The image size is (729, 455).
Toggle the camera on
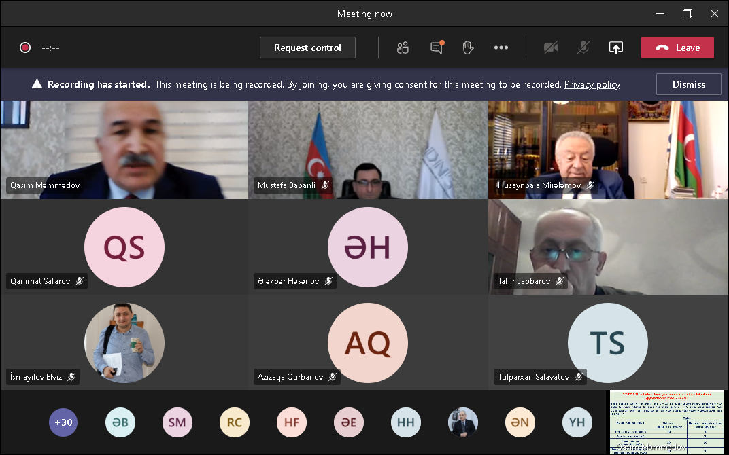click(x=551, y=48)
